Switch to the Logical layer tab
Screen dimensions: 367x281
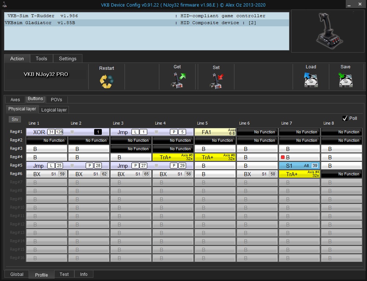54,110
